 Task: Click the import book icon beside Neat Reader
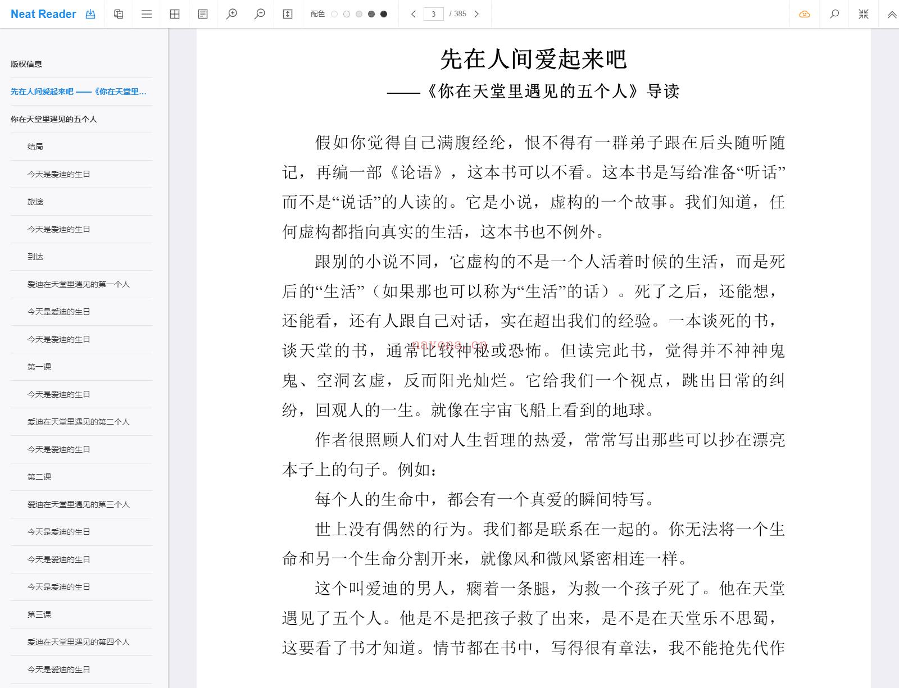(x=90, y=14)
